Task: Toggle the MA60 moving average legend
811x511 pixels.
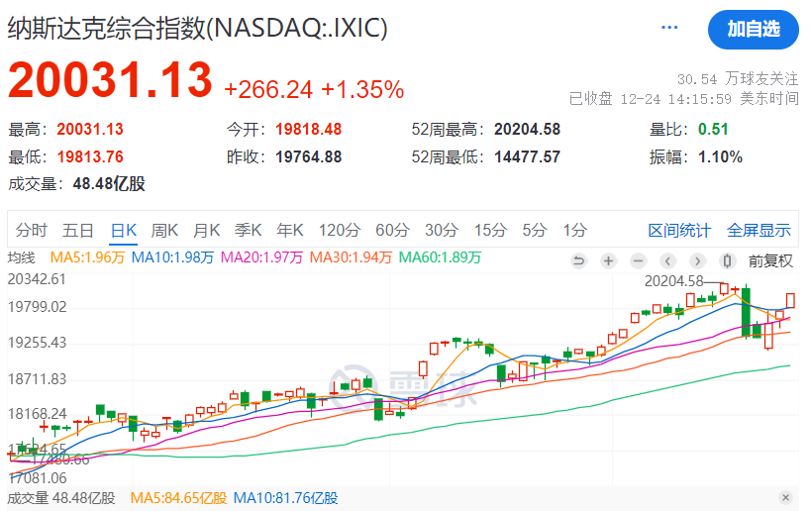Action: coord(440,257)
